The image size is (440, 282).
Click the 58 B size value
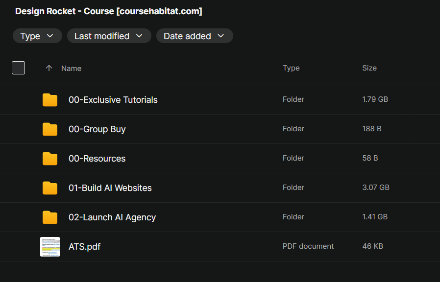(370, 158)
